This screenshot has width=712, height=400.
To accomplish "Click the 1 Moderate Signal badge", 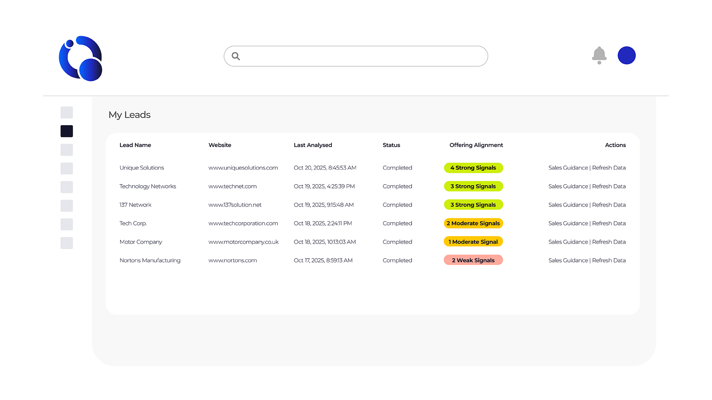I will tap(473, 242).
